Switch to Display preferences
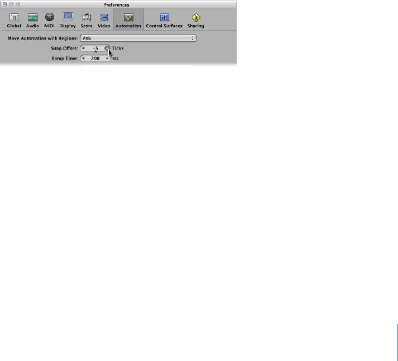 point(68,21)
